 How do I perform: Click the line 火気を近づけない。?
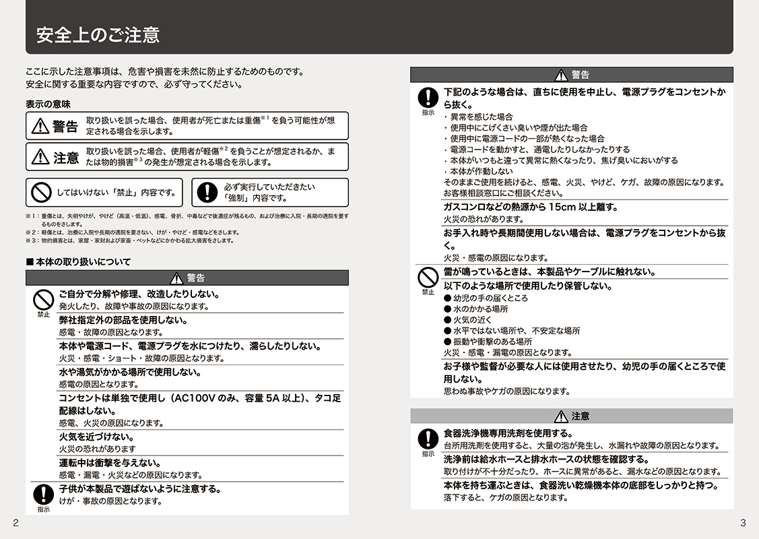(x=97, y=437)
